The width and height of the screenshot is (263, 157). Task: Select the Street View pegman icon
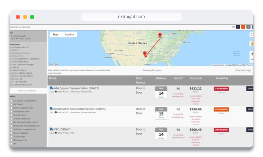coord(252,44)
